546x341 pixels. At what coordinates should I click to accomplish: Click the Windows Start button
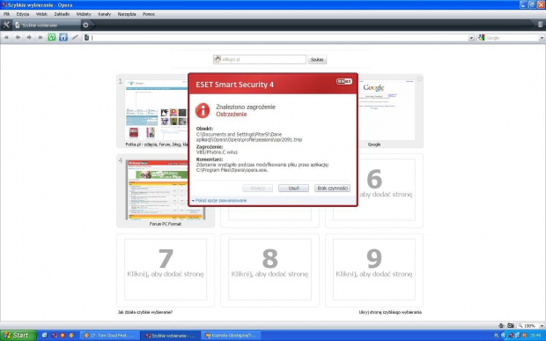(18, 336)
